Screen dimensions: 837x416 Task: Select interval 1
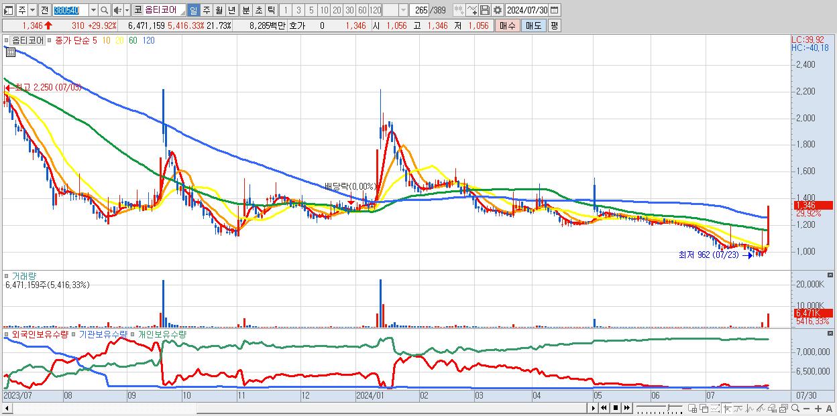285,11
